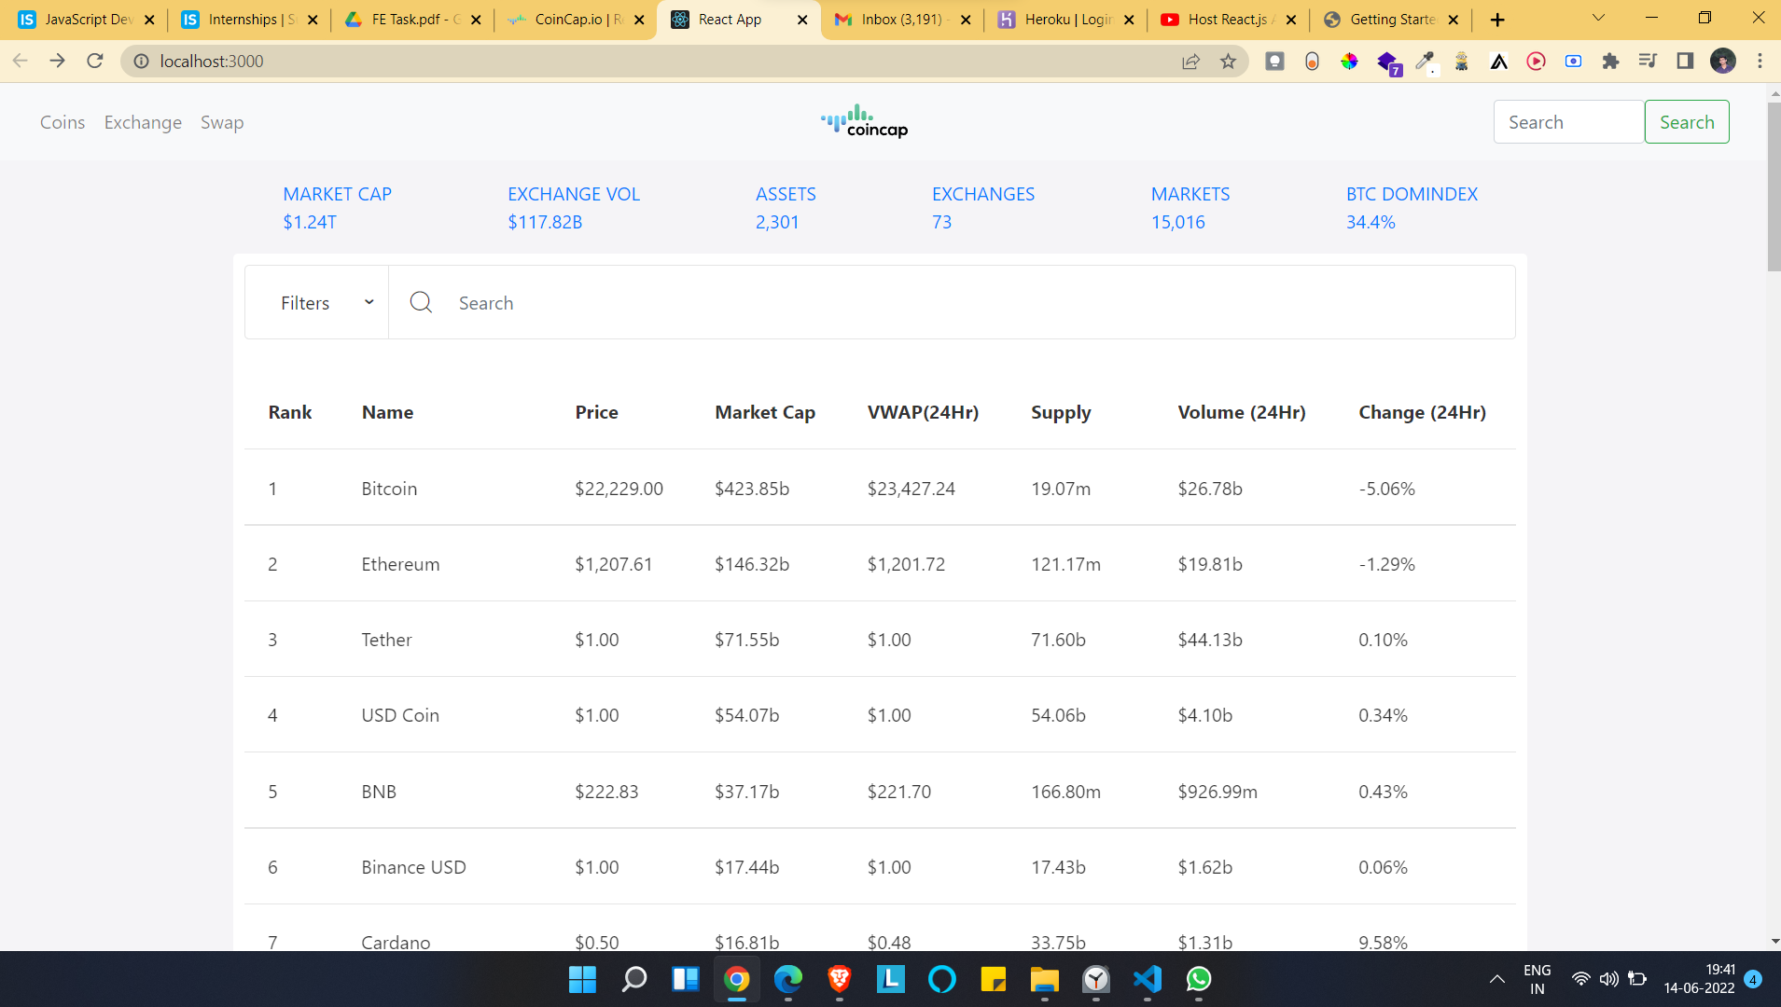The image size is (1781, 1007).
Task: Open the Coins page link
Action: point(62,122)
